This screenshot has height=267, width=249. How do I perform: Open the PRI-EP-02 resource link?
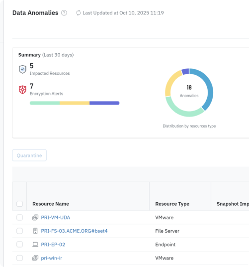53,245
